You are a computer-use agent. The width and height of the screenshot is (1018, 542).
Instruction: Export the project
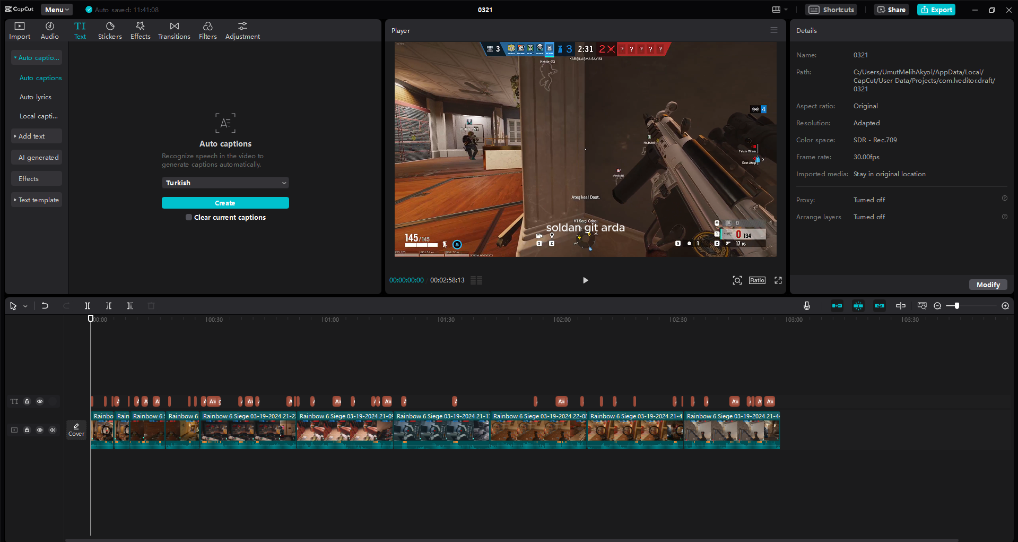(936, 10)
